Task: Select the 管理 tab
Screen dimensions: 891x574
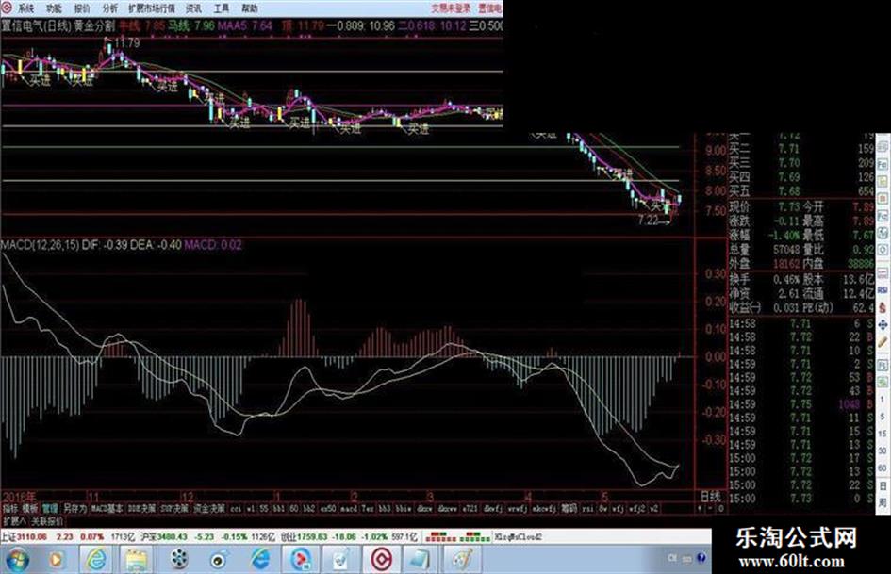Action: coord(50,509)
